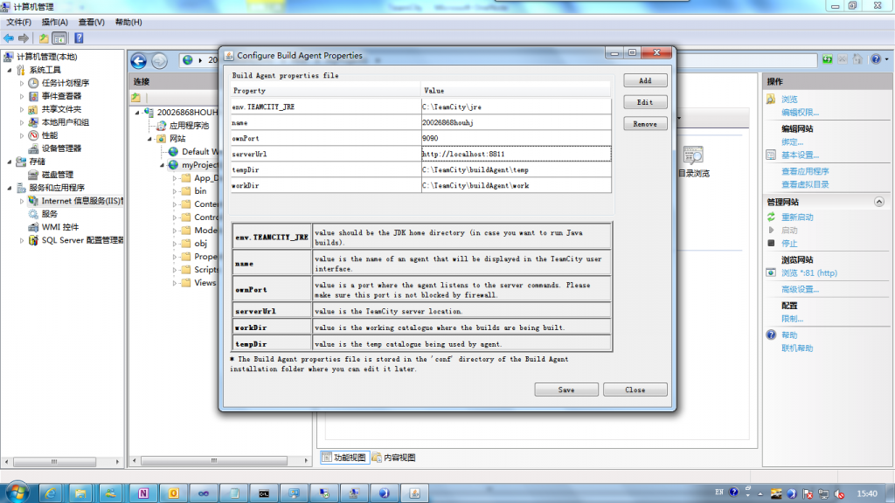The height and width of the screenshot is (503, 895).
Task: Click the IIS Manager forward navigation button
Action: [x=159, y=60]
